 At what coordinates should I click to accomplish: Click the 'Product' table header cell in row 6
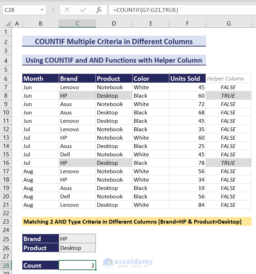(x=114, y=78)
